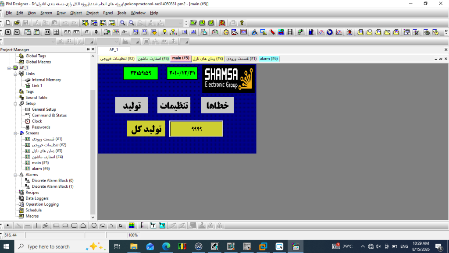Expand the toolbar overflow chevron
This screenshot has height=253, width=449.
[446, 32]
